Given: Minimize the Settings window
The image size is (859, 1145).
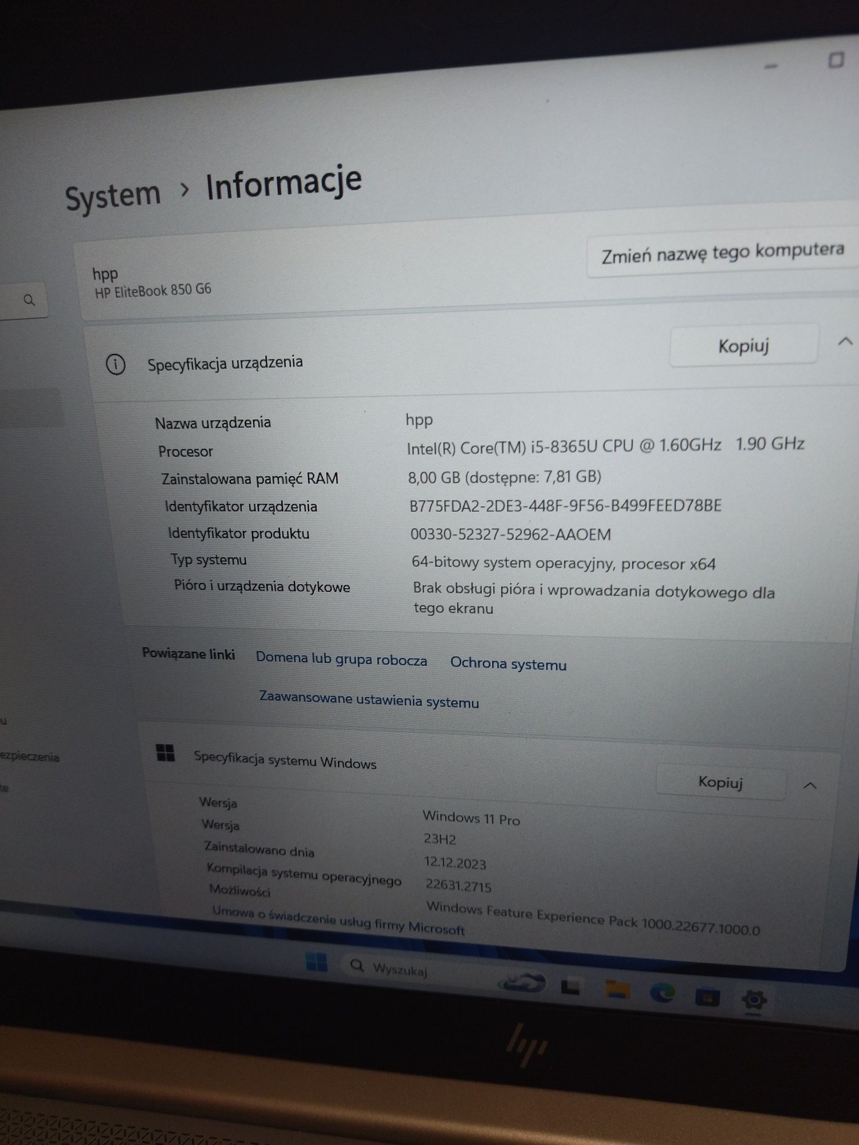Looking at the screenshot, I should (771, 66).
